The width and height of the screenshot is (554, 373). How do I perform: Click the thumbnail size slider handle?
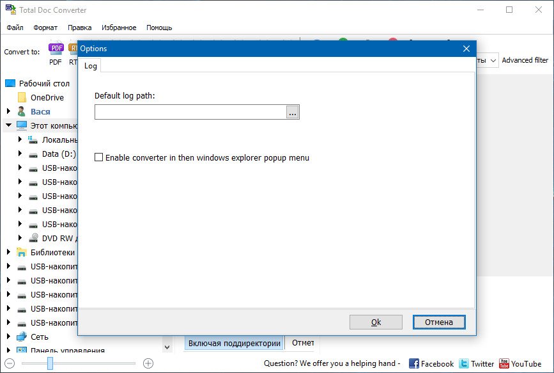coord(50,363)
